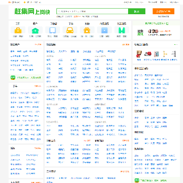Click the orange star icon in top bar
183x183 pixels.
click(24, 3)
